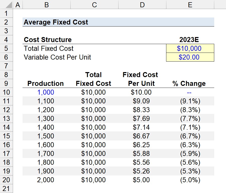Click the Total Fixed Cost $10,000 input cell

coord(190,48)
